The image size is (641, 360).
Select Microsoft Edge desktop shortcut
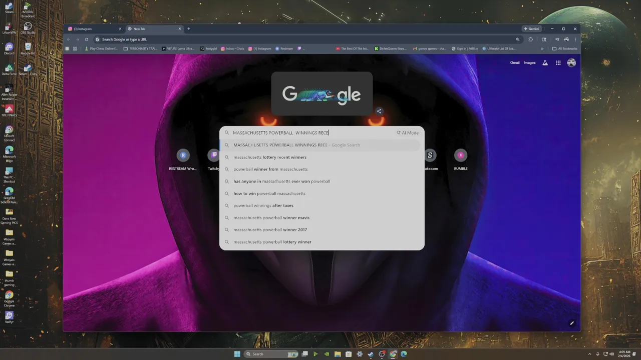(x=9, y=154)
